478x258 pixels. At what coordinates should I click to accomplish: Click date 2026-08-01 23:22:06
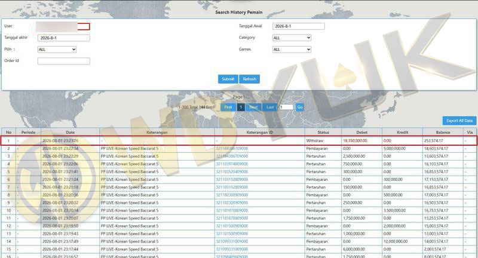60,164
